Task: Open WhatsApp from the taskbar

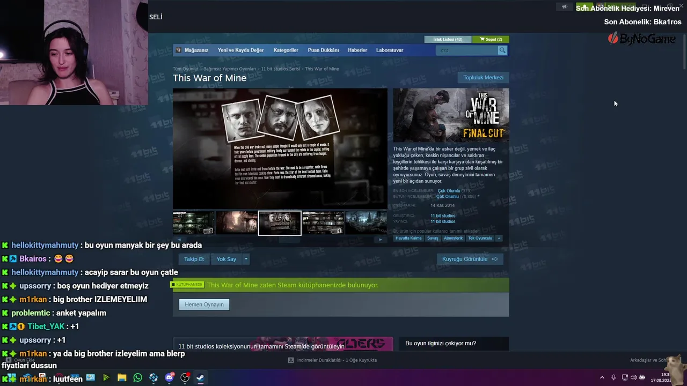Action: pos(138,377)
